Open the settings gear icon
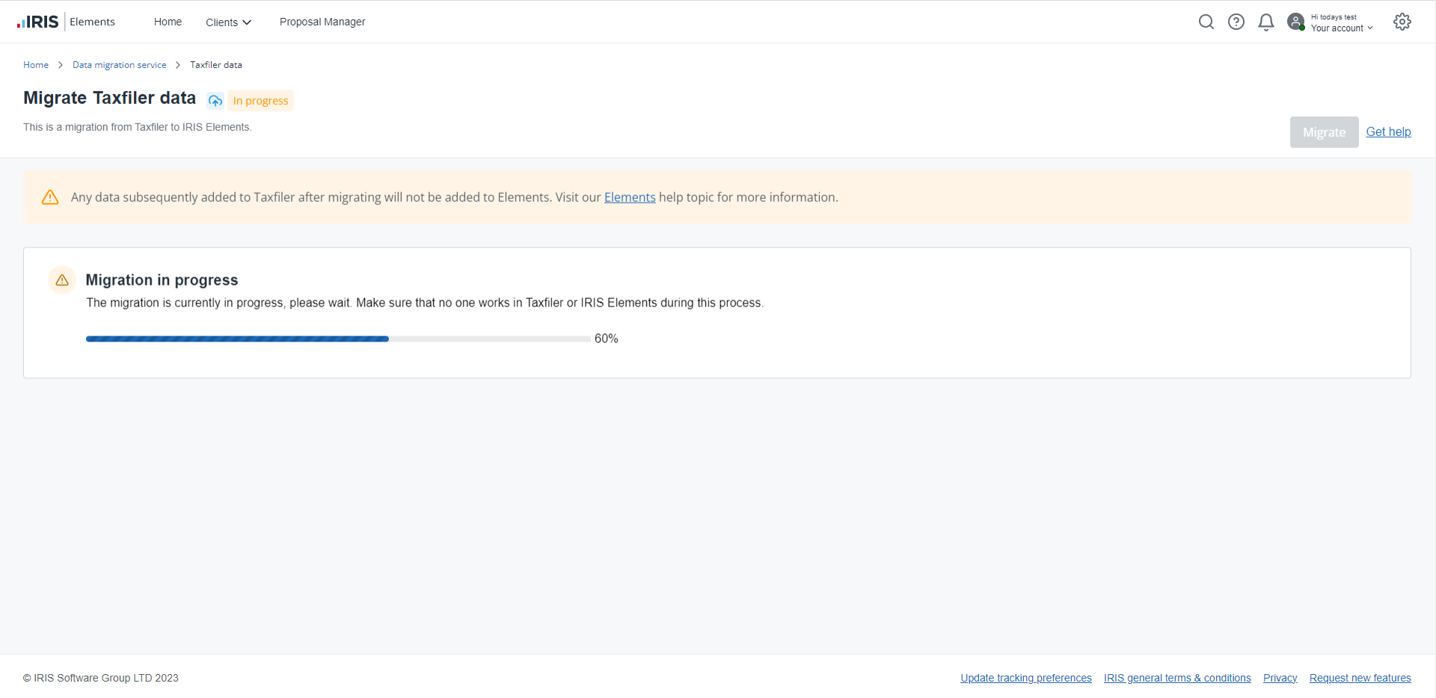The width and height of the screenshot is (1436, 698). pos(1402,22)
